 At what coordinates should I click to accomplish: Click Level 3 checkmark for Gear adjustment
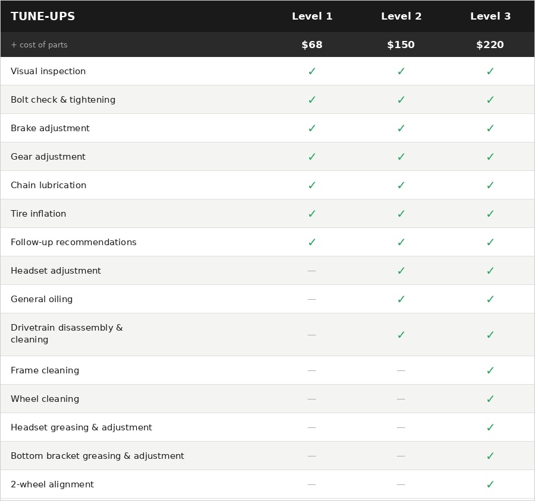pos(490,157)
